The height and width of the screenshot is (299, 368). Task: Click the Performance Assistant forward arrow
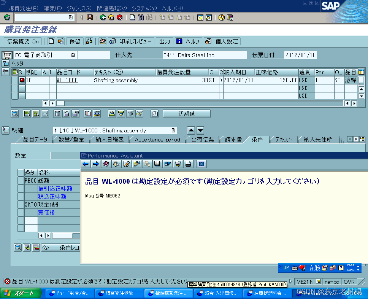click(96, 164)
